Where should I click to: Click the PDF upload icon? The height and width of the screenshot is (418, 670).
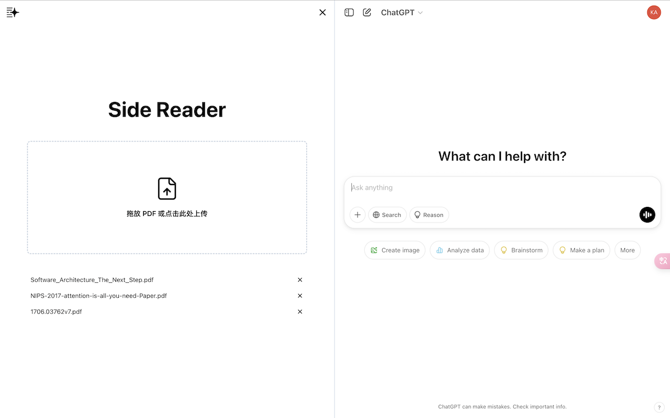167,189
